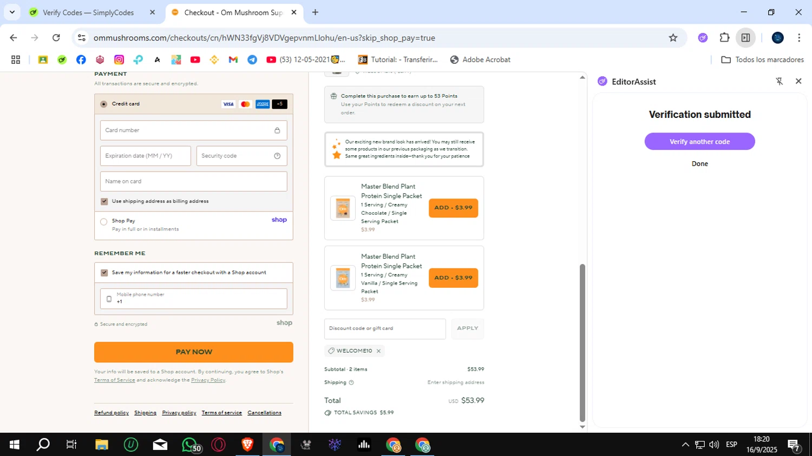Open the Chrome profile avatar
Screen dimensions: 812x456
coord(778,38)
